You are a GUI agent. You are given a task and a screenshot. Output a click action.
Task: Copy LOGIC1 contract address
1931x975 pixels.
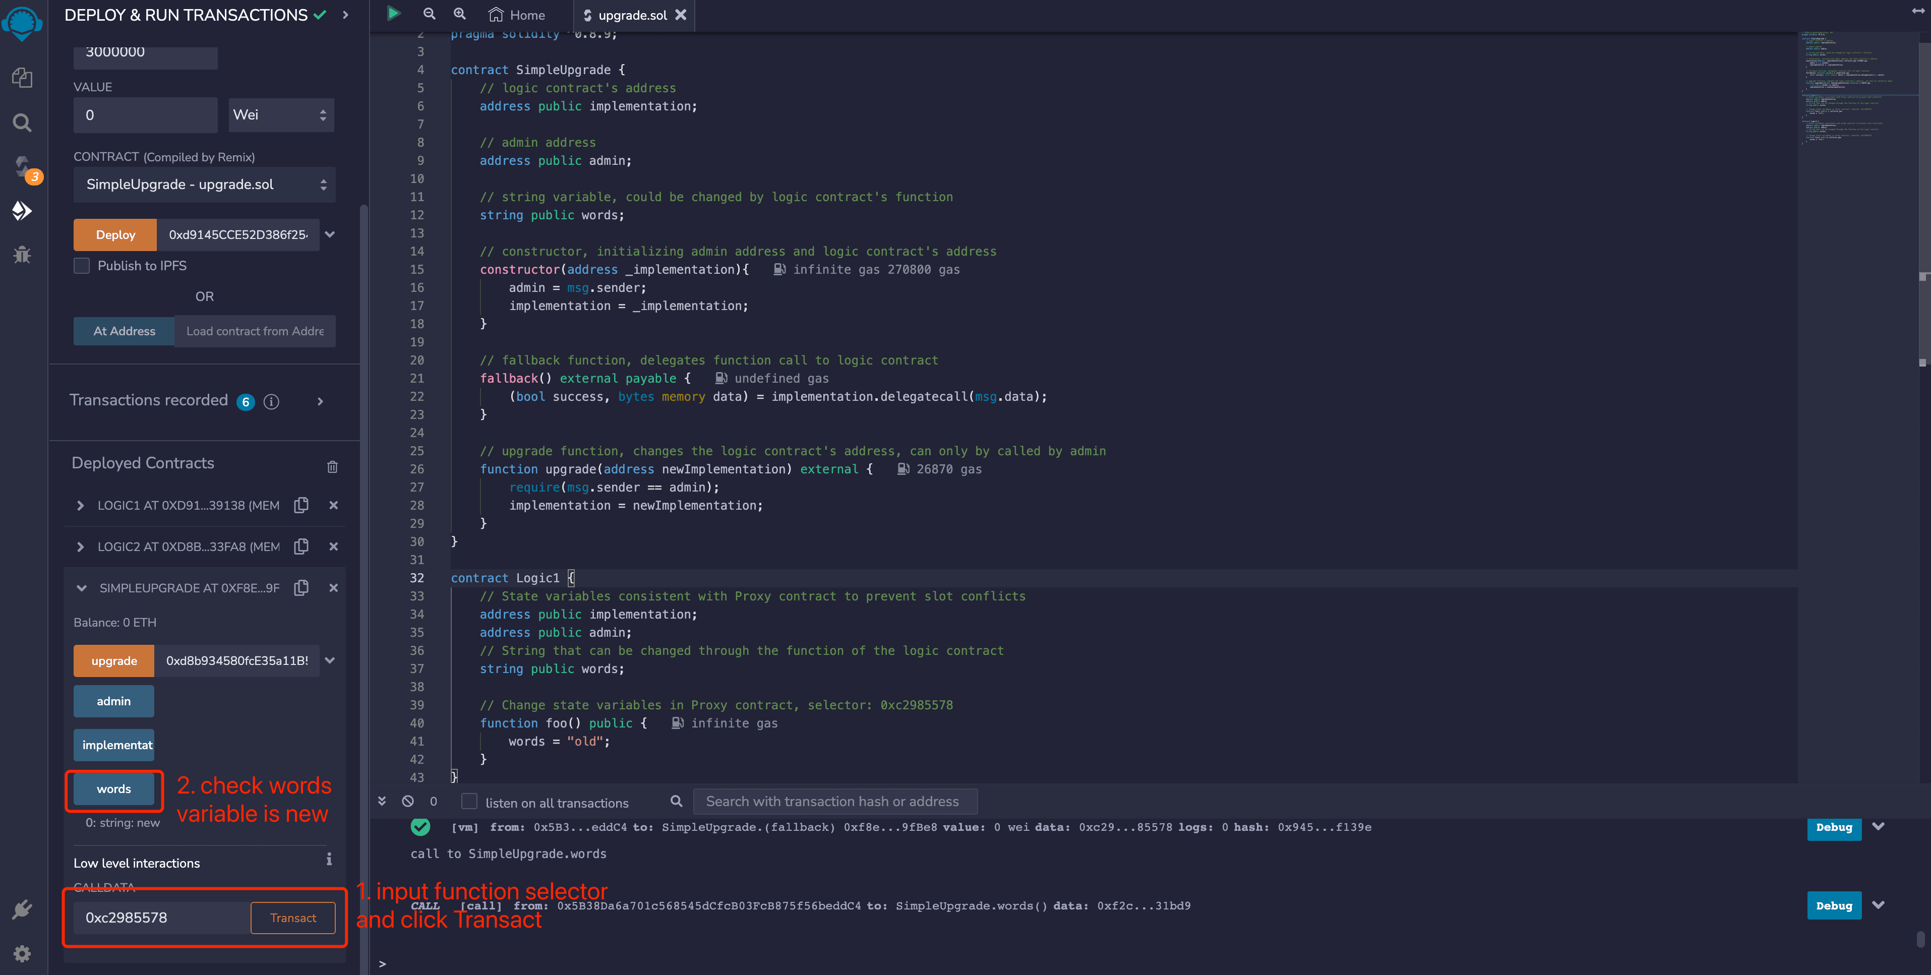coord(301,505)
